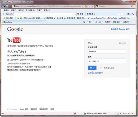
Task: Click the browser Forward arrow button
Action: (x=7, y=6)
